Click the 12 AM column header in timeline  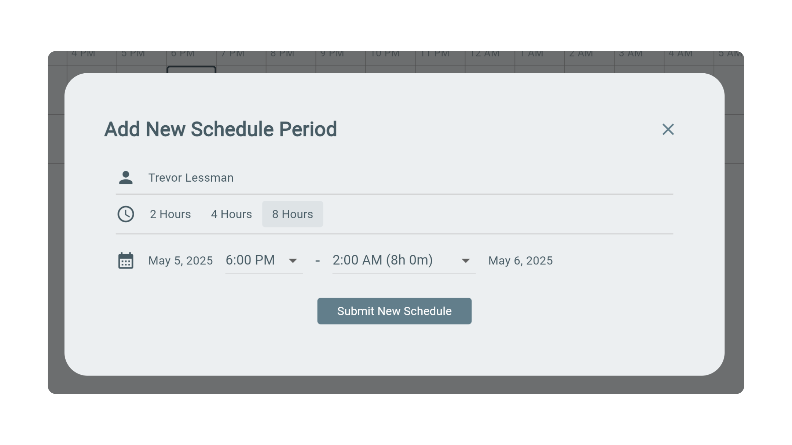tap(485, 54)
